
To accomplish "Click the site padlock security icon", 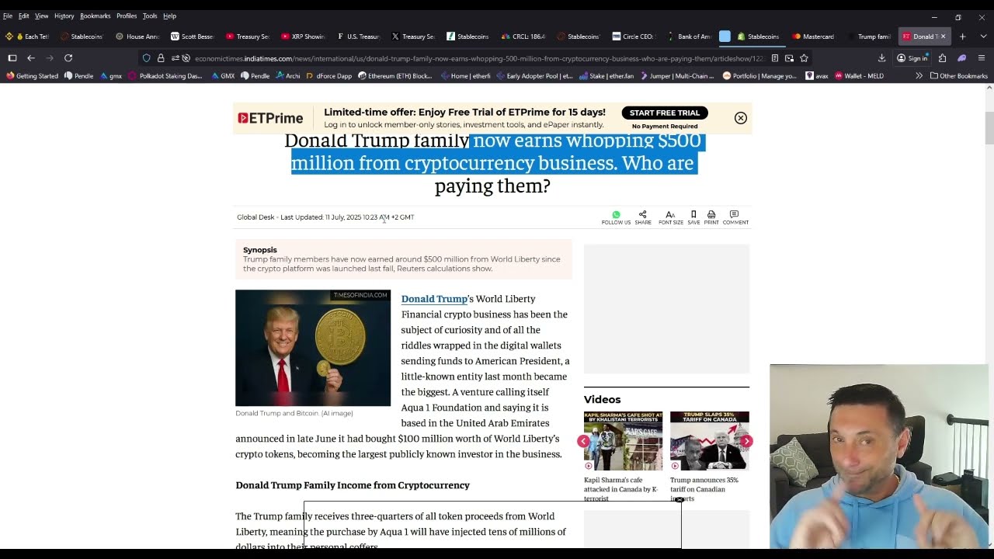I will [161, 58].
